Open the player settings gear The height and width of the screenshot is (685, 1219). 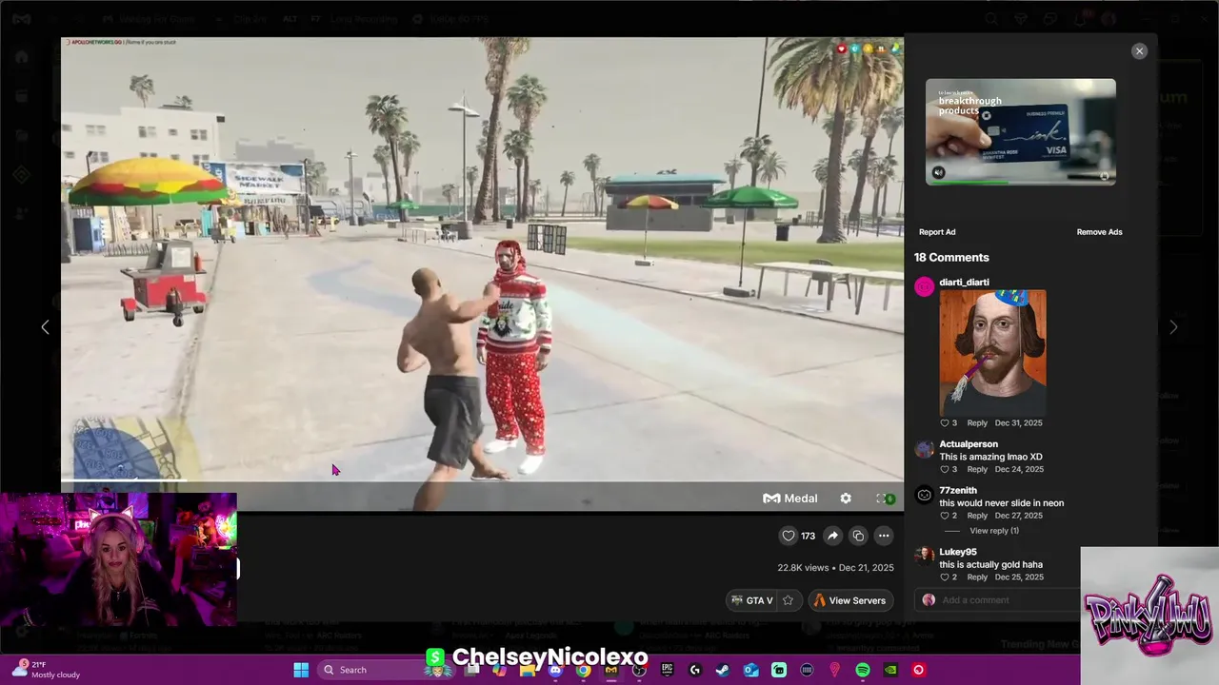(846, 499)
